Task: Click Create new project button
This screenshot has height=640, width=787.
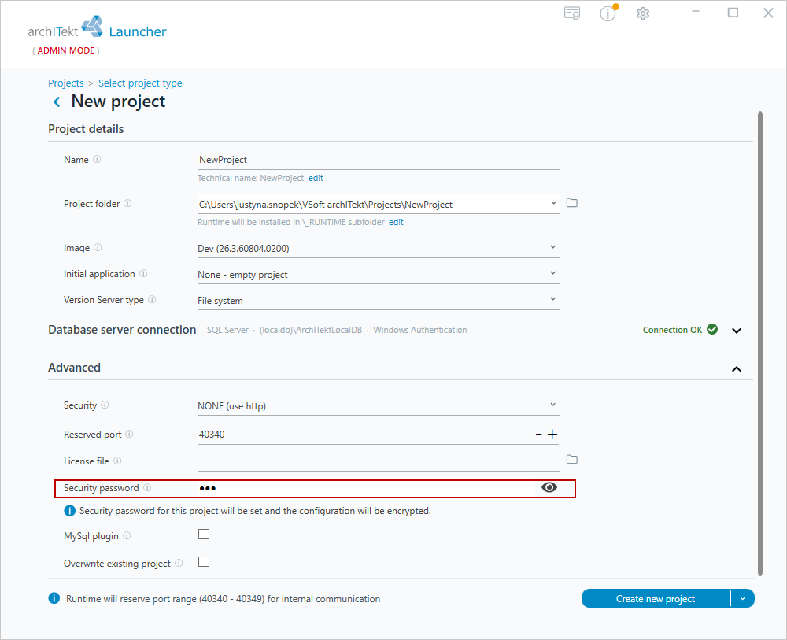Action: point(656,598)
